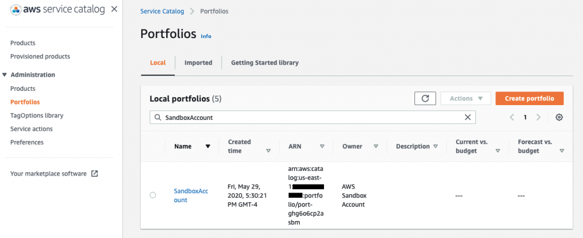
Task: Sort by ARN column arrow
Action: pos(322,147)
